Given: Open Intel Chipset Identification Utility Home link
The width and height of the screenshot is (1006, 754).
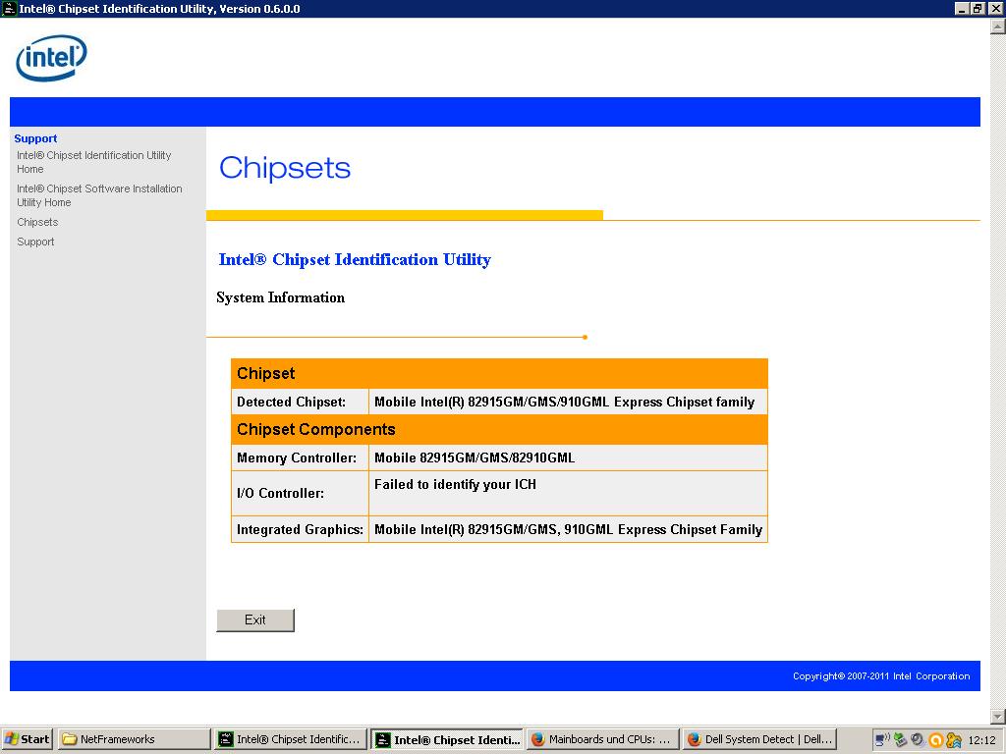Looking at the screenshot, I should click(93, 162).
